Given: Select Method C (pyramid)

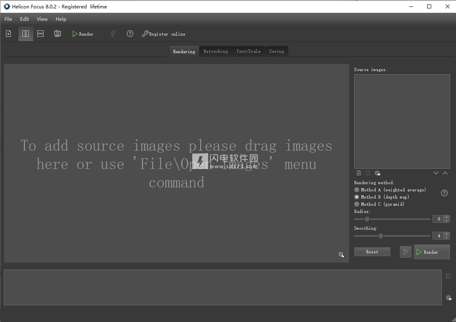Looking at the screenshot, I should (x=379, y=204).
